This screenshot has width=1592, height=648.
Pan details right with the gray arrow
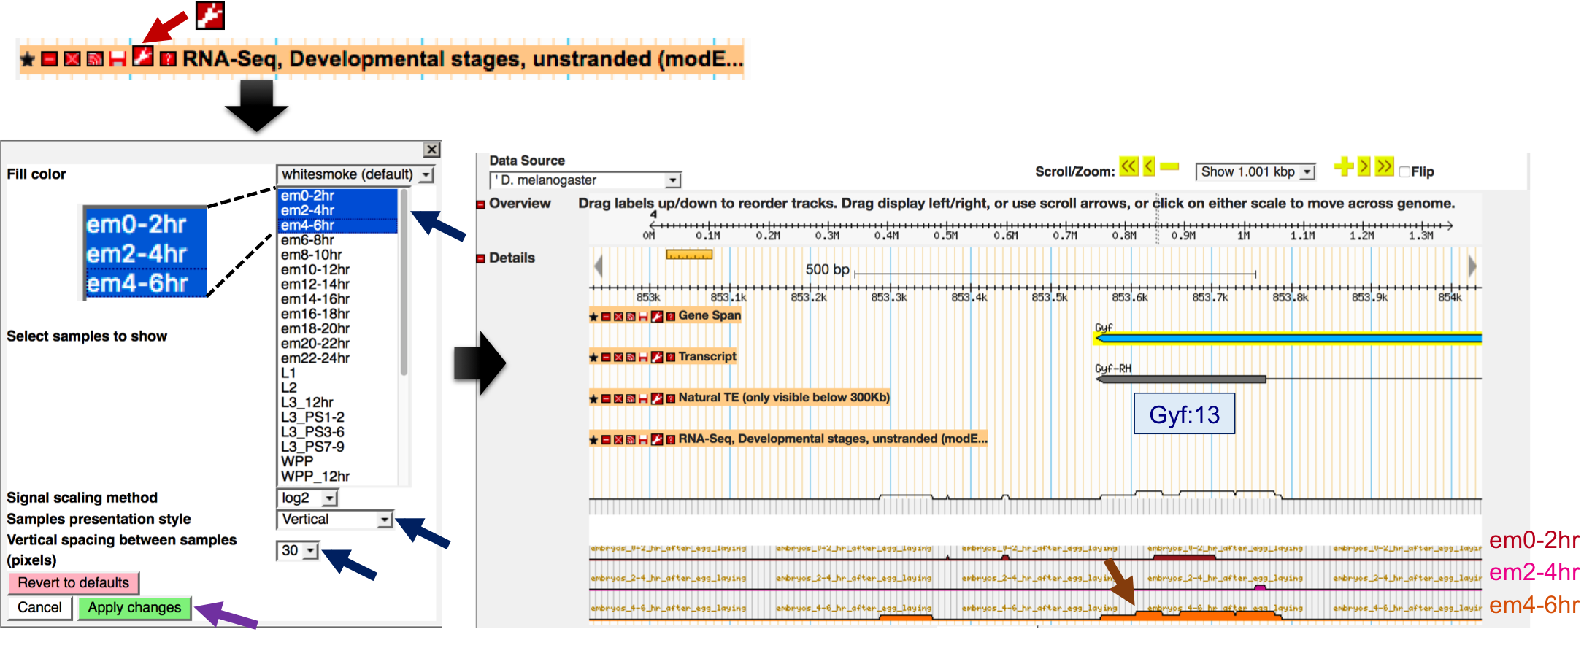[x=1472, y=266]
